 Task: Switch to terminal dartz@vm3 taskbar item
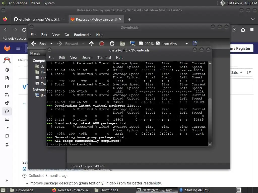coord(156,190)
